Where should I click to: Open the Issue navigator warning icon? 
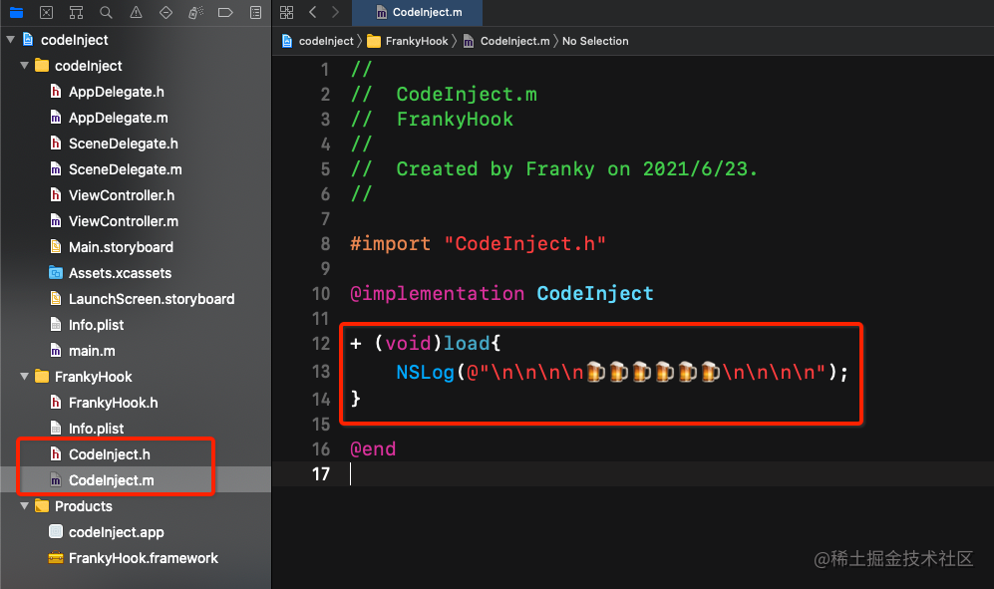pos(136,12)
